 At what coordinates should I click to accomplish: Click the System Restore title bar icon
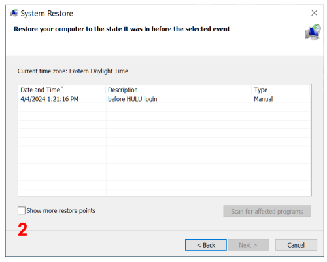(14, 13)
